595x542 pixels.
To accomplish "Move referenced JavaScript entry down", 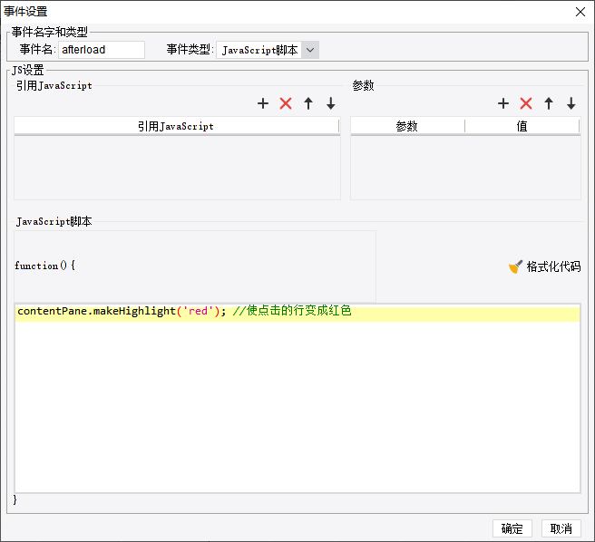I will [330, 103].
